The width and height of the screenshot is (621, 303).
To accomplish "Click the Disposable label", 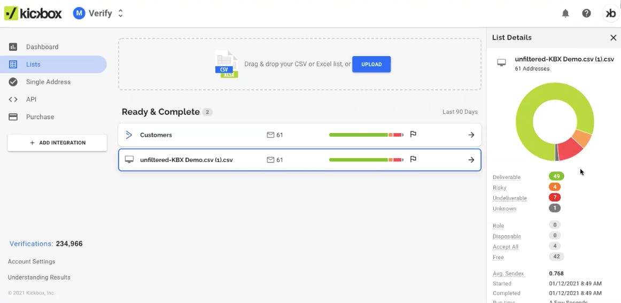I will 507,236.
